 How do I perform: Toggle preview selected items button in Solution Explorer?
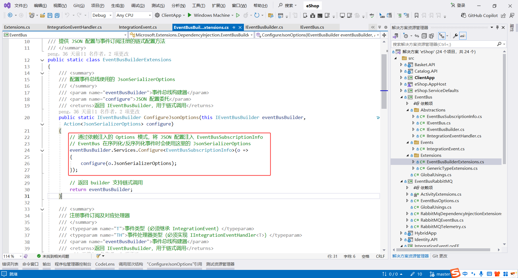pyautogui.click(x=463, y=36)
